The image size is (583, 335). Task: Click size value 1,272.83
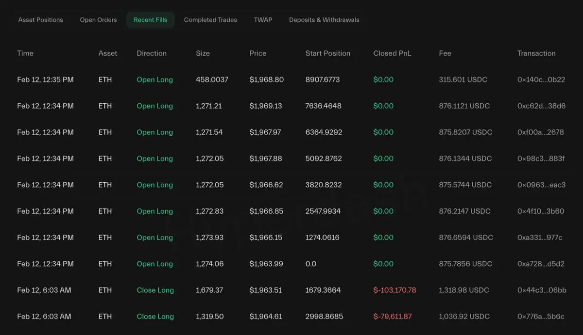[x=210, y=211]
